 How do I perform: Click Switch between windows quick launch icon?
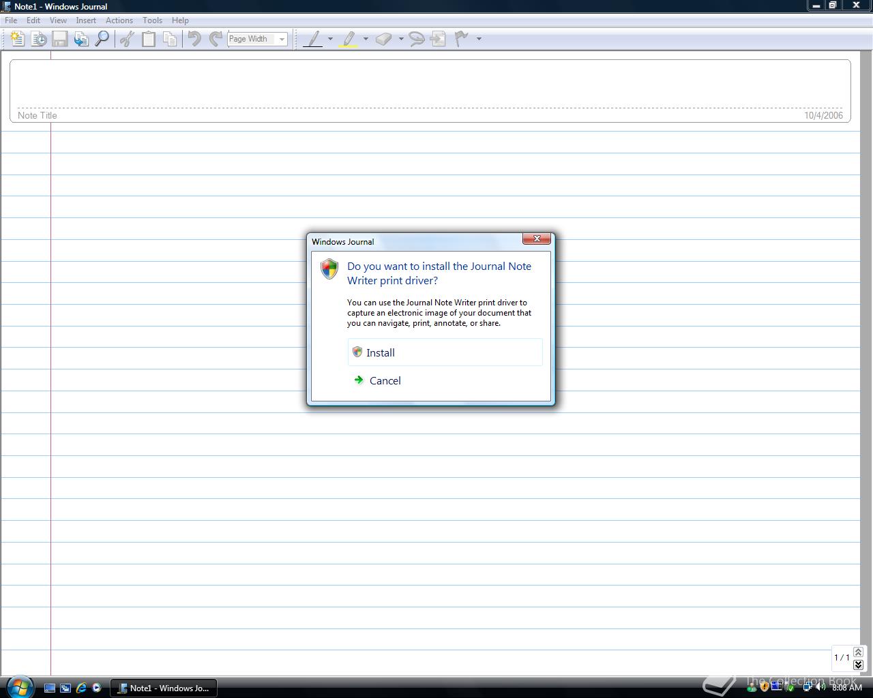coord(65,688)
